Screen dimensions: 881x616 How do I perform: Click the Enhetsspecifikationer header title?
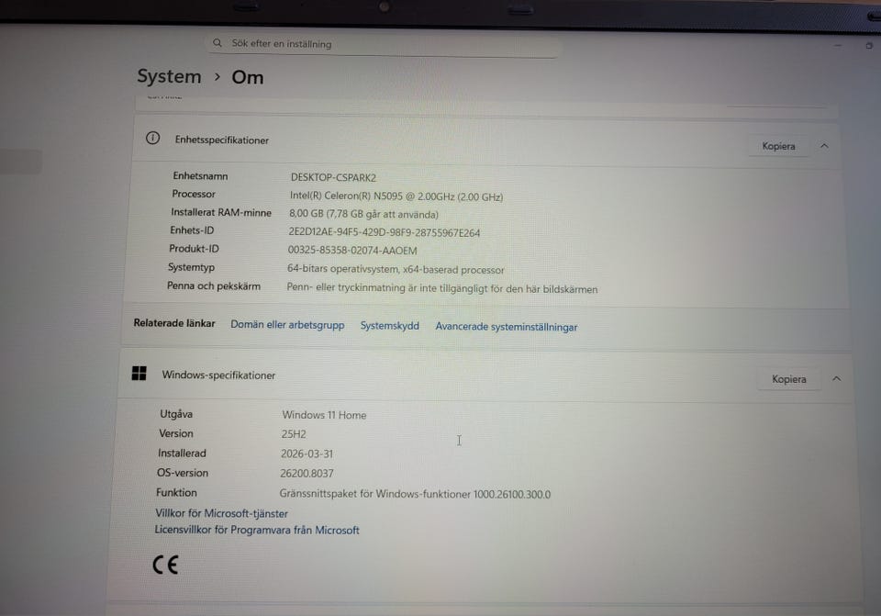pos(221,140)
